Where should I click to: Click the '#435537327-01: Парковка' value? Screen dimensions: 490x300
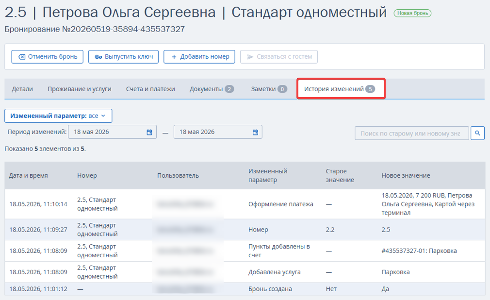pos(419,250)
